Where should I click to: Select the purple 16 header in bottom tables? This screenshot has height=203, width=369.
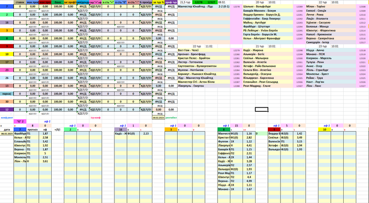(121, 130)
